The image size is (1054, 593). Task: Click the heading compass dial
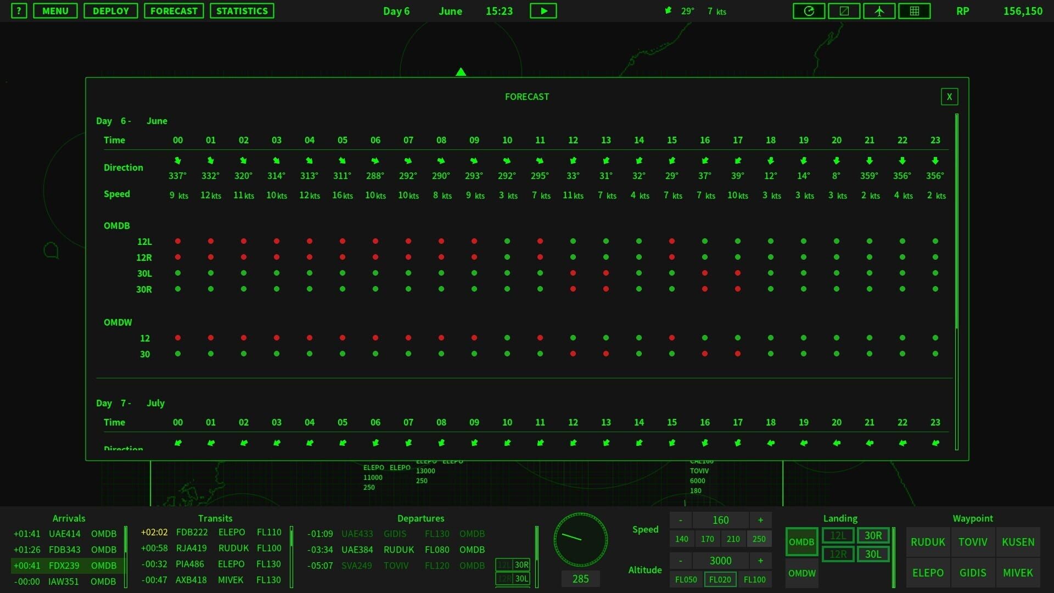580,540
